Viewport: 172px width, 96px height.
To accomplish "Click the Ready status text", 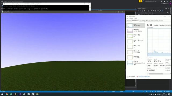I will pos(4,91).
